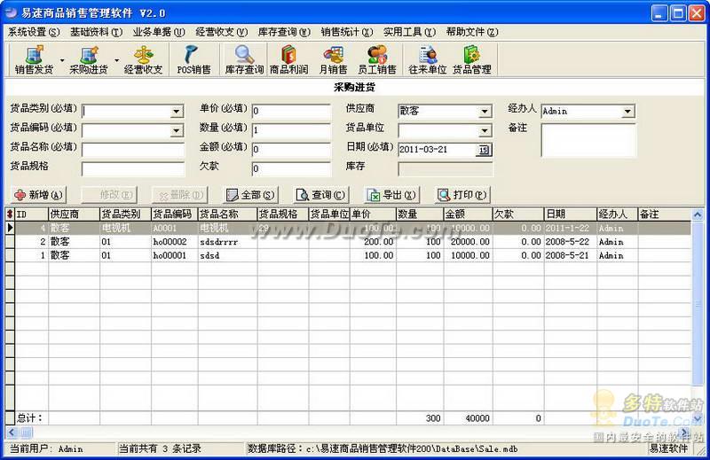The height and width of the screenshot is (460, 710).
Task: Open the date picker calendar button
Action: click(484, 150)
